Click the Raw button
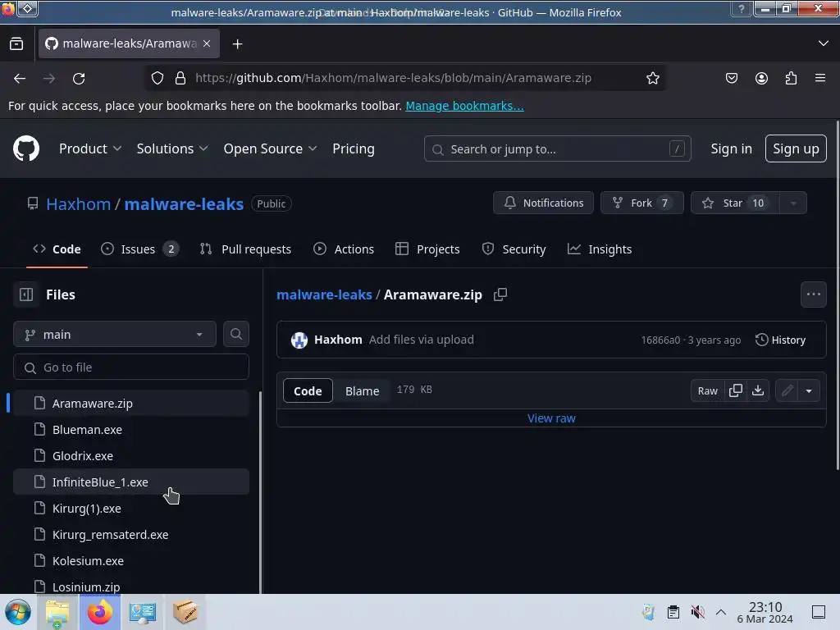The height and width of the screenshot is (630, 840). (x=708, y=390)
